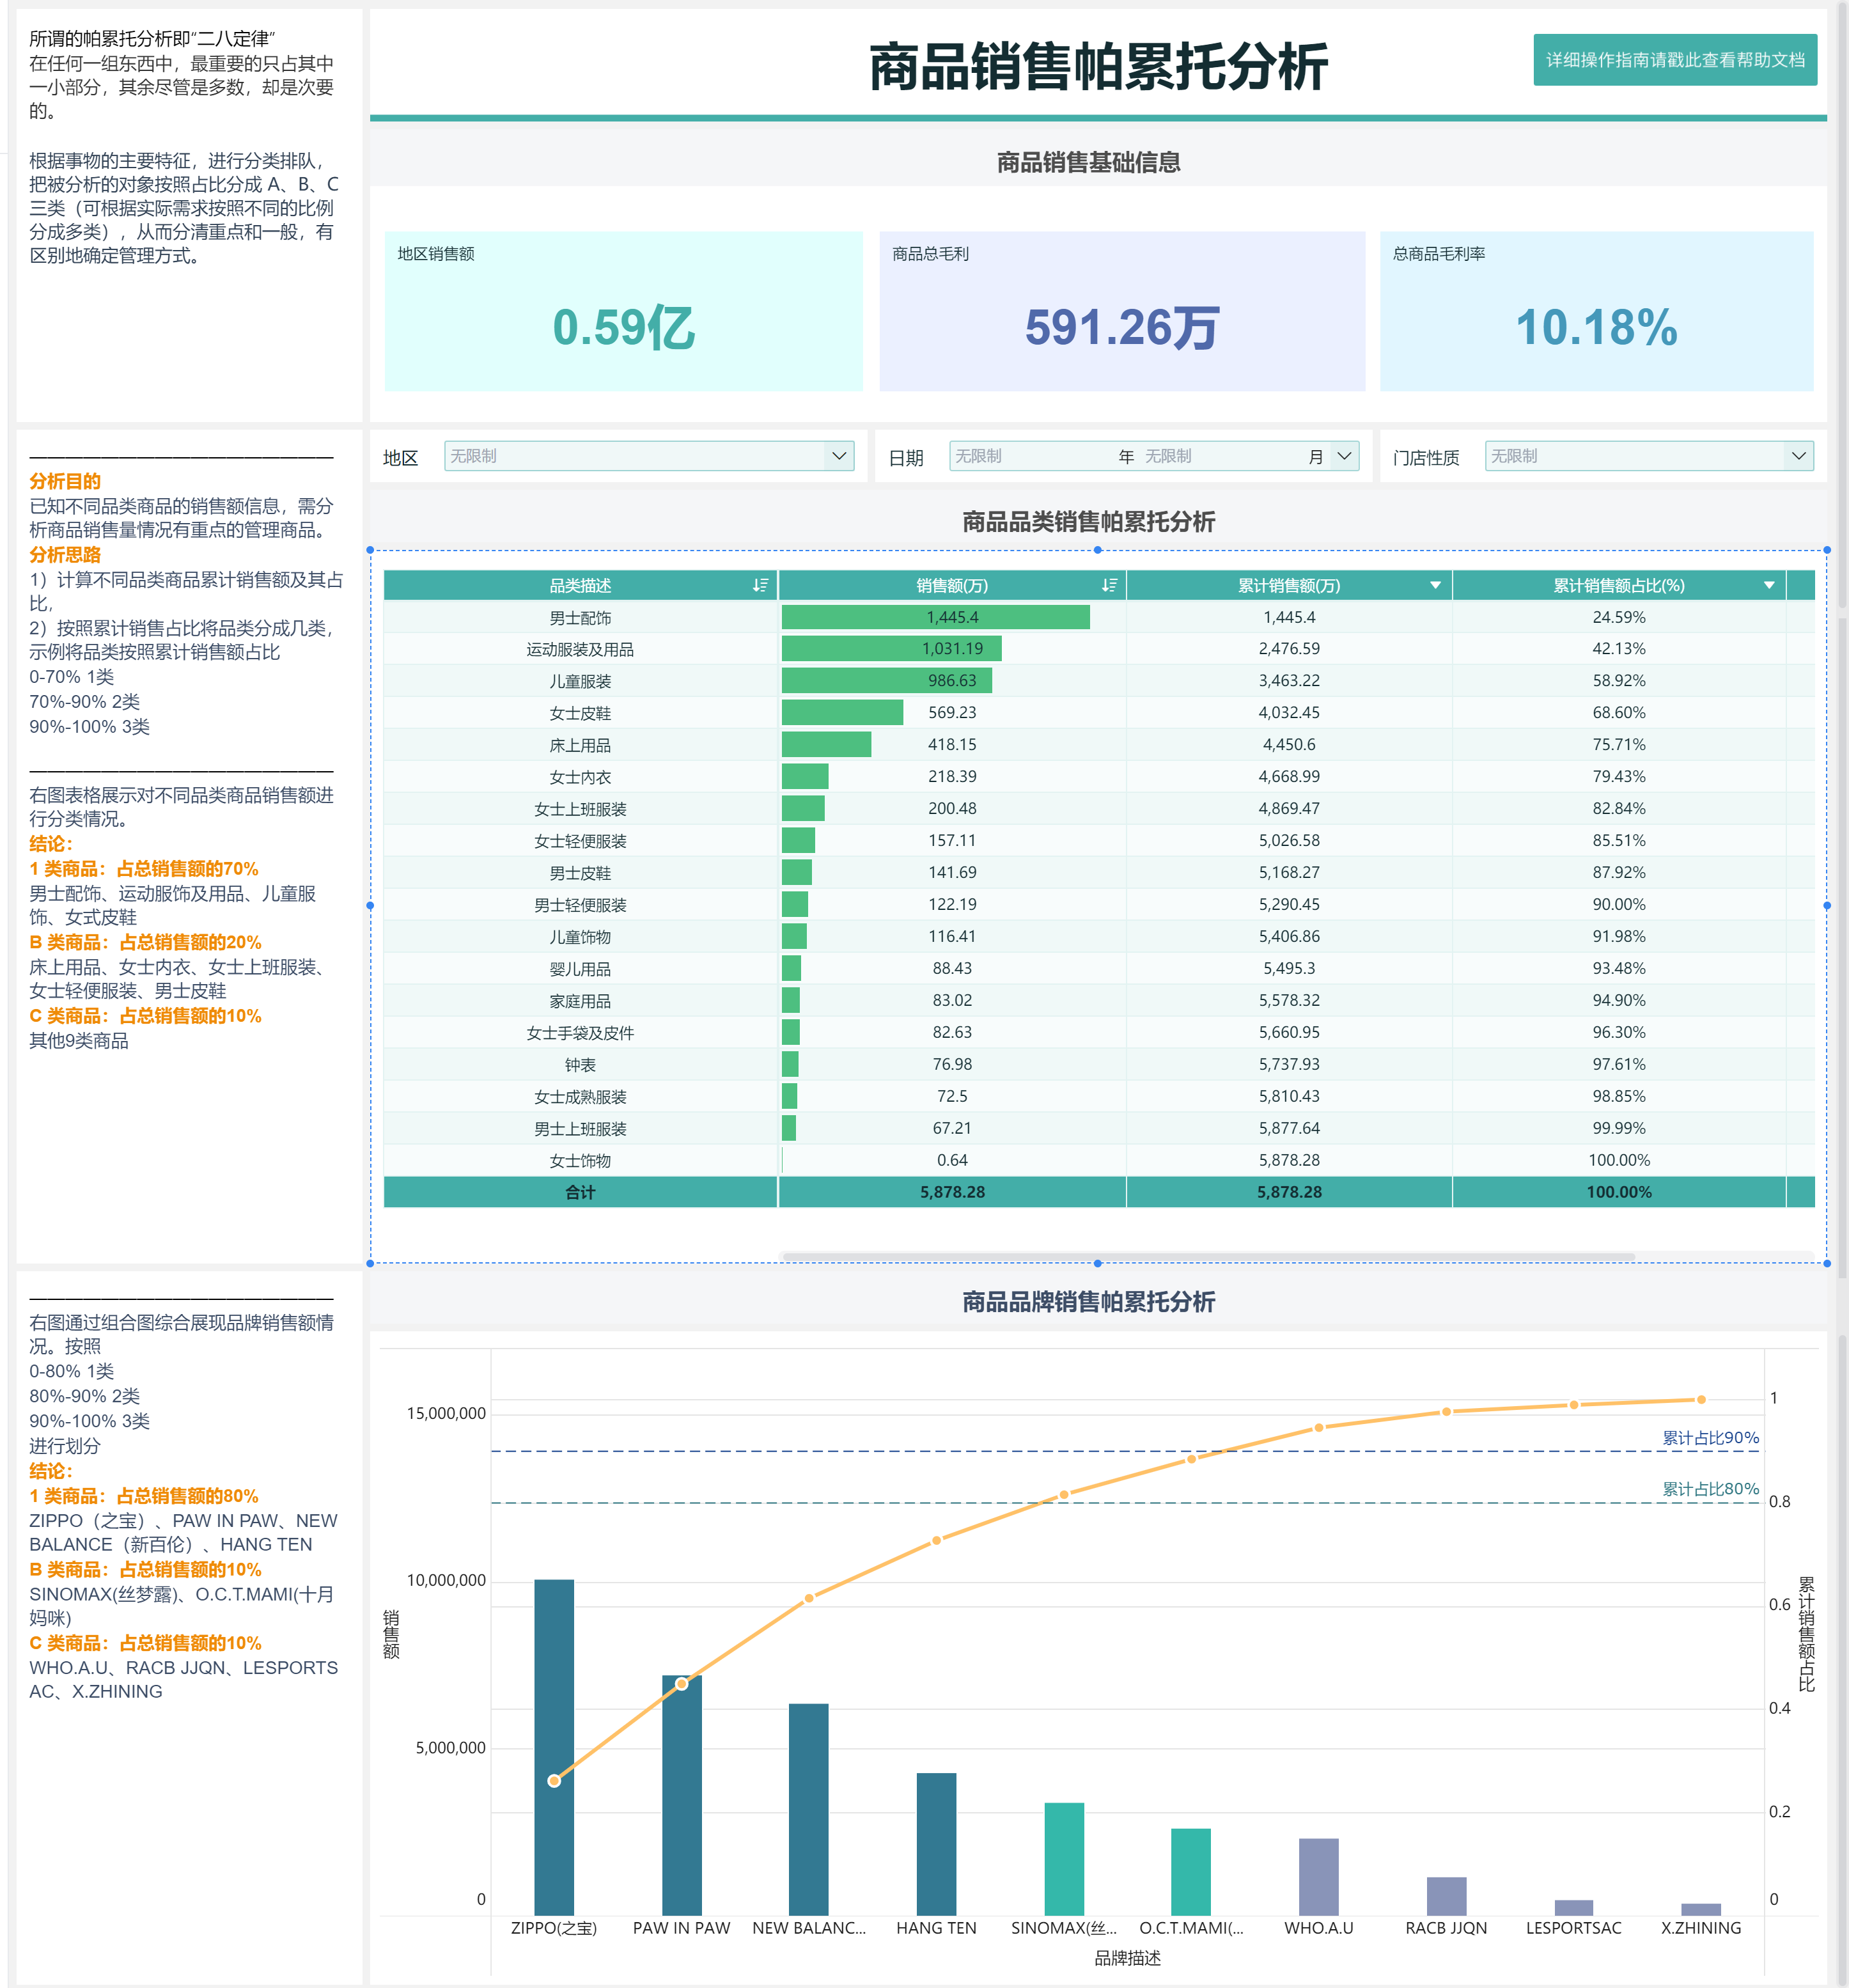Expand the 地区 dropdown
The image size is (1849, 1988).
839,456
